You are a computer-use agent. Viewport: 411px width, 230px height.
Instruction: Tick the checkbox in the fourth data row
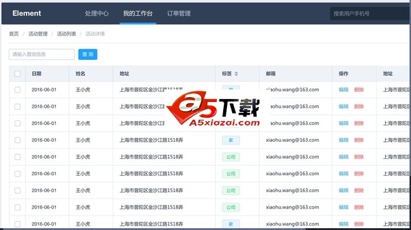(18, 140)
